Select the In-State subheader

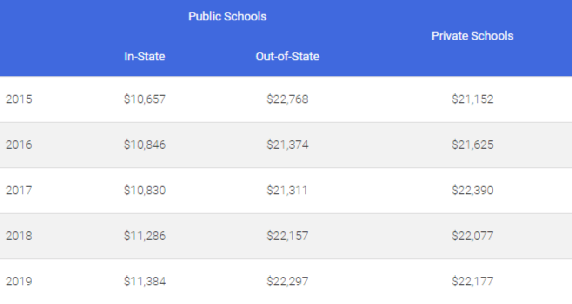[x=144, y=57]
